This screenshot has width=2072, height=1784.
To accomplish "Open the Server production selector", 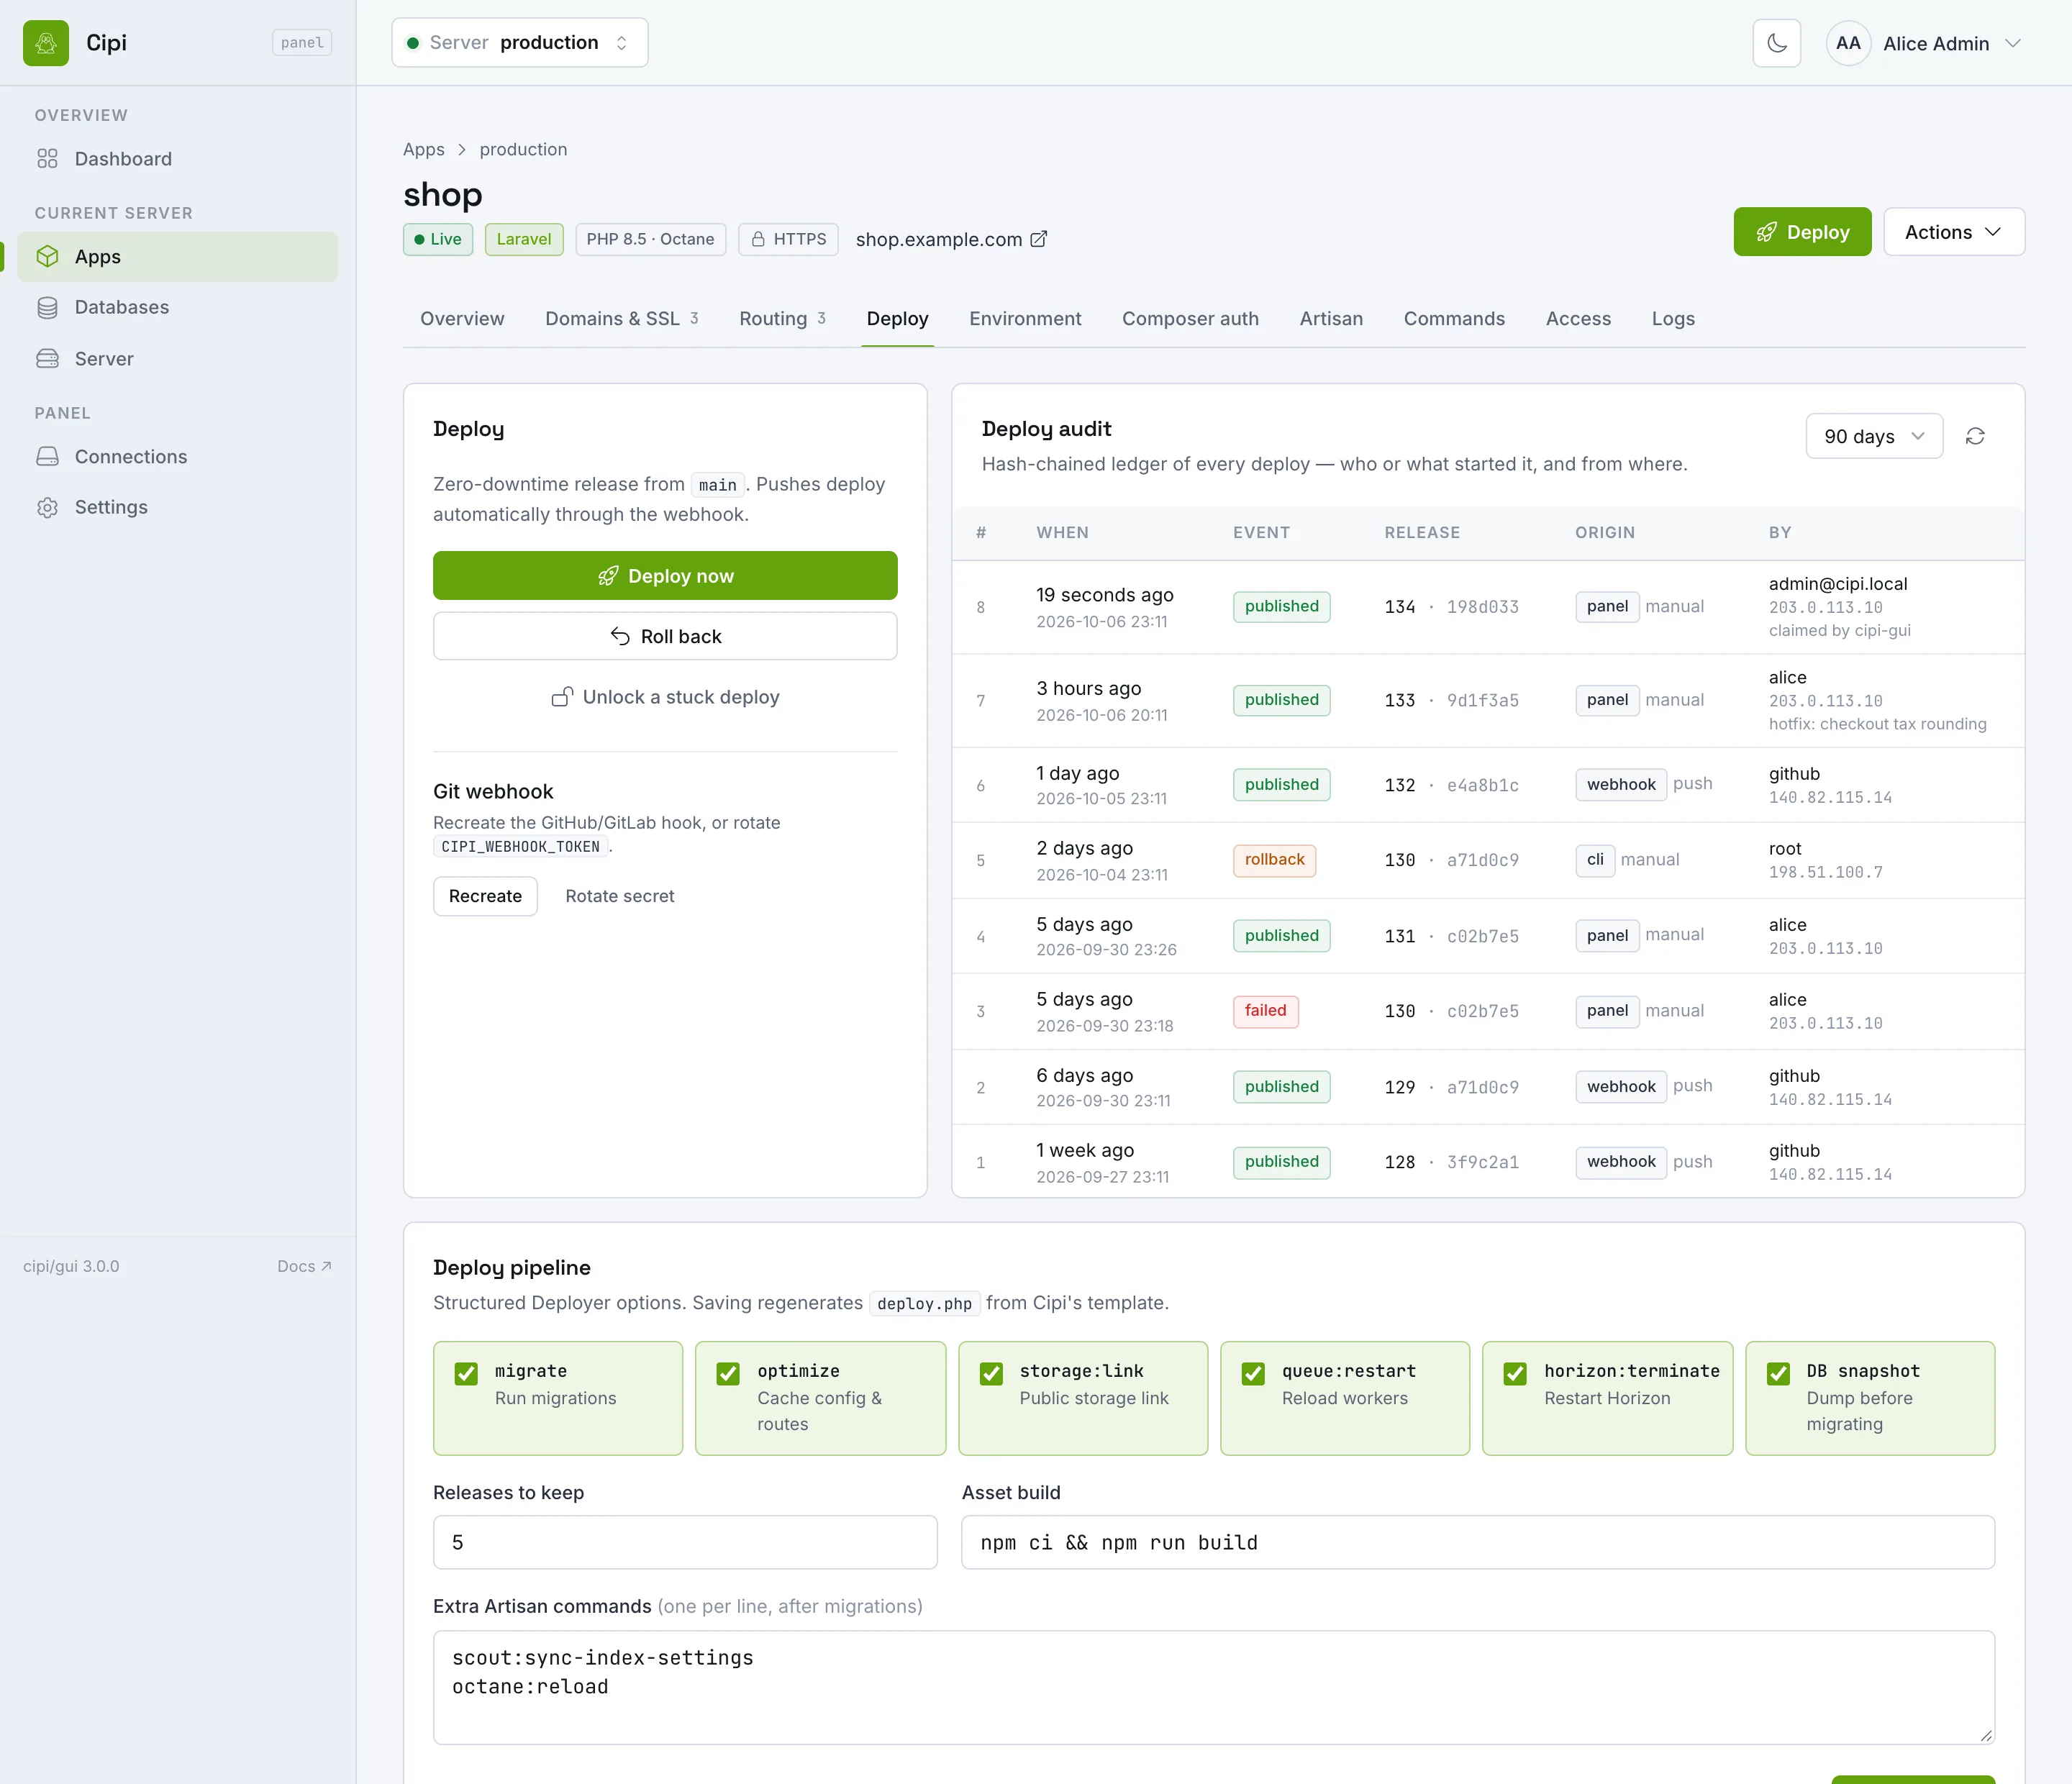I will pos(520,43).
